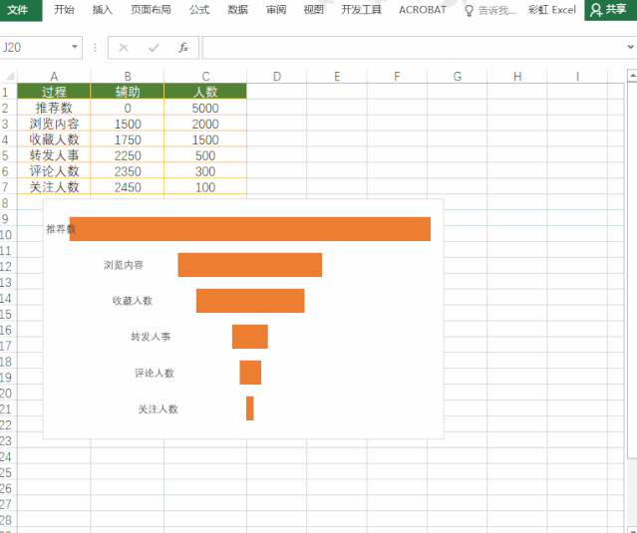Expand the Name Box dropdown arrow

pyautogui.click(x=75, y=47)
